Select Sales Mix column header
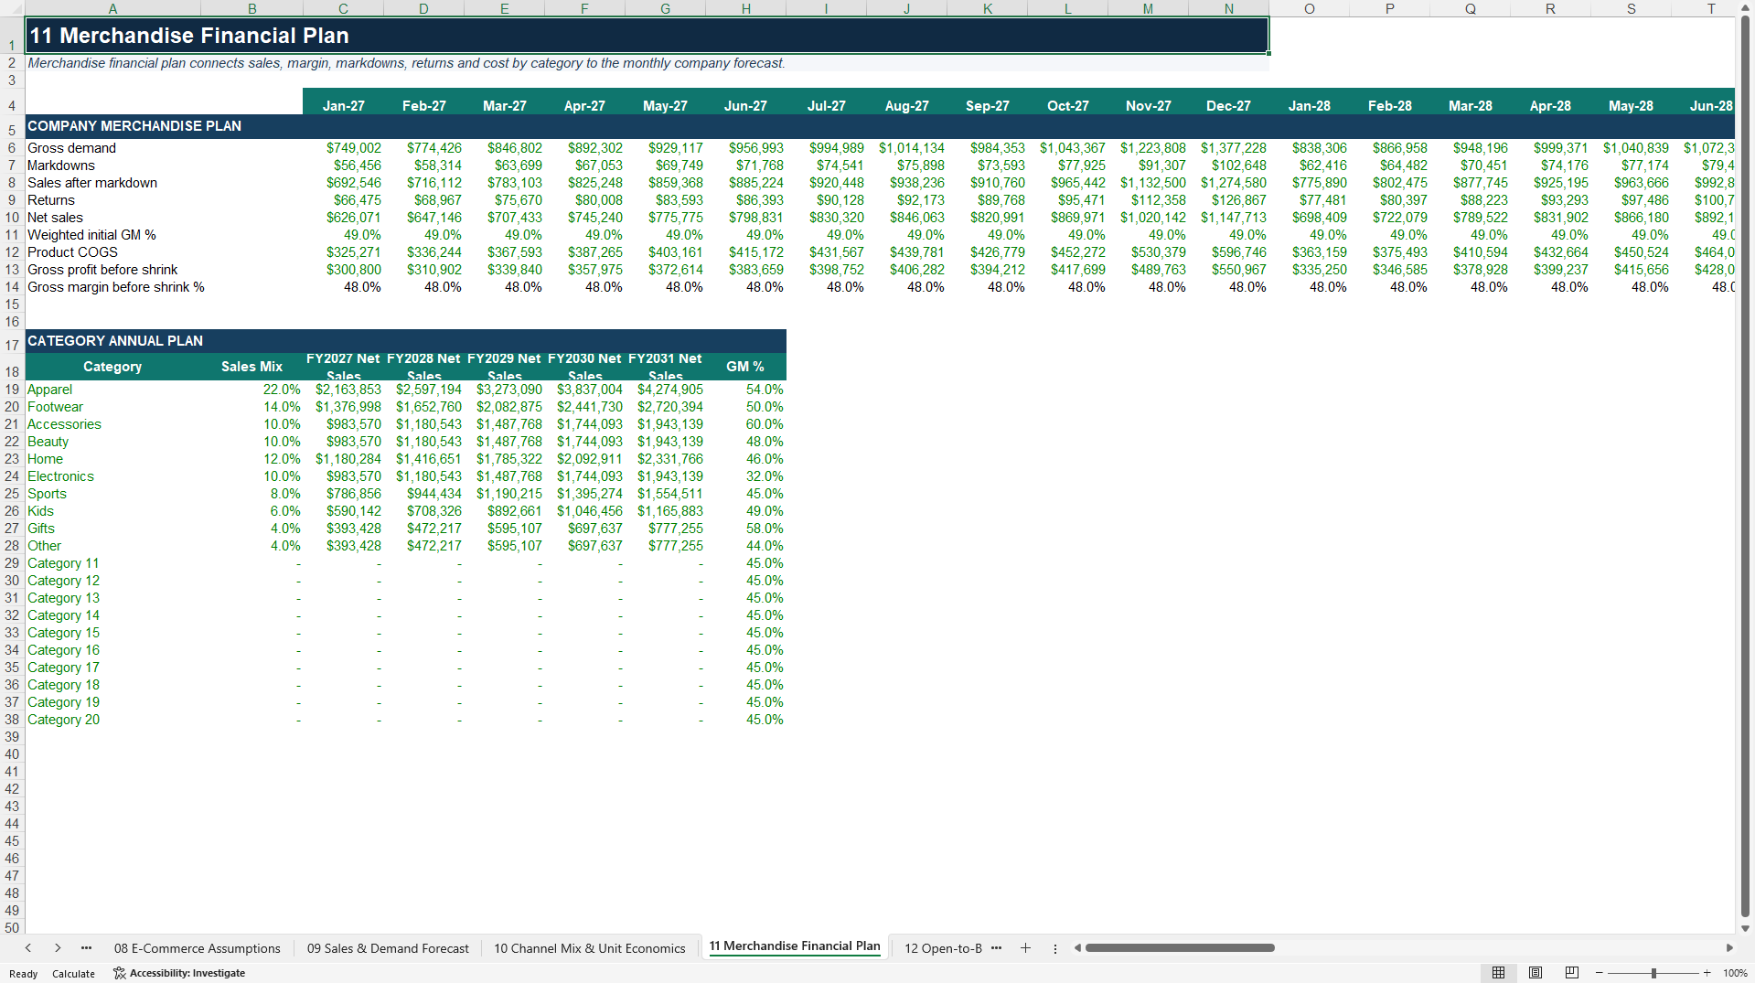The width and height of the screenshot is (1755, 983). (251, 367)
